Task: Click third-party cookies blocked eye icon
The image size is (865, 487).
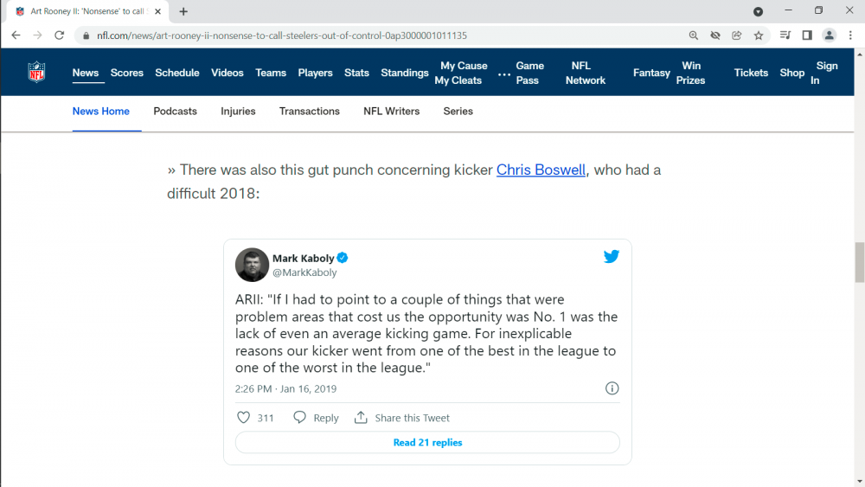Action: point(715,35)
